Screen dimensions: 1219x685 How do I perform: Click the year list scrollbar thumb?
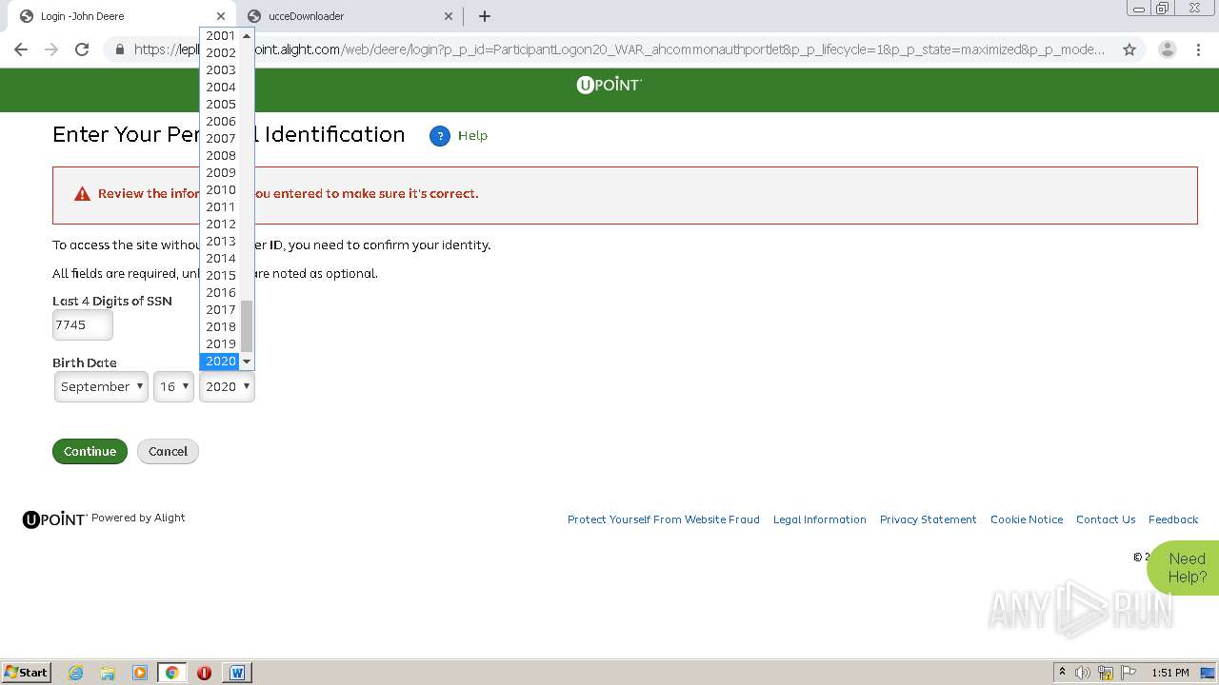click(x=247, y=326)
